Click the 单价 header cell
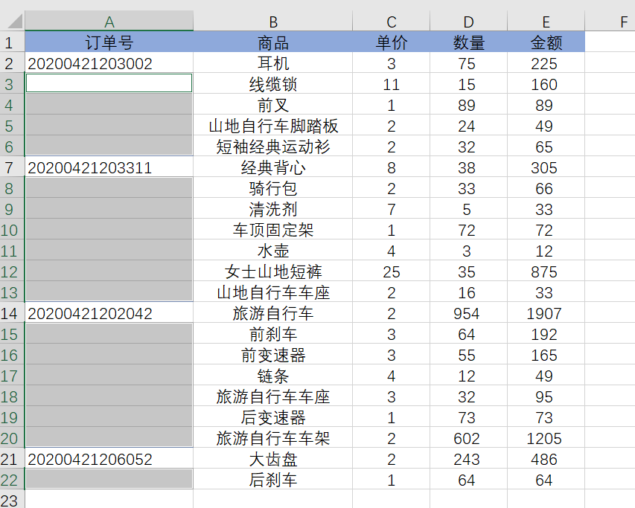Image resolution: width=635 pixels, height=508 pixels. (x=392, y=42)
